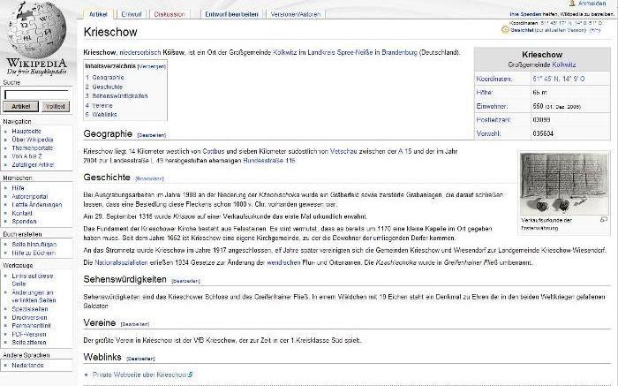Image resolution: width=618 pixels, height=386 pixels.
Task: Click the Gesichtet review status icon
Action: 504,29
